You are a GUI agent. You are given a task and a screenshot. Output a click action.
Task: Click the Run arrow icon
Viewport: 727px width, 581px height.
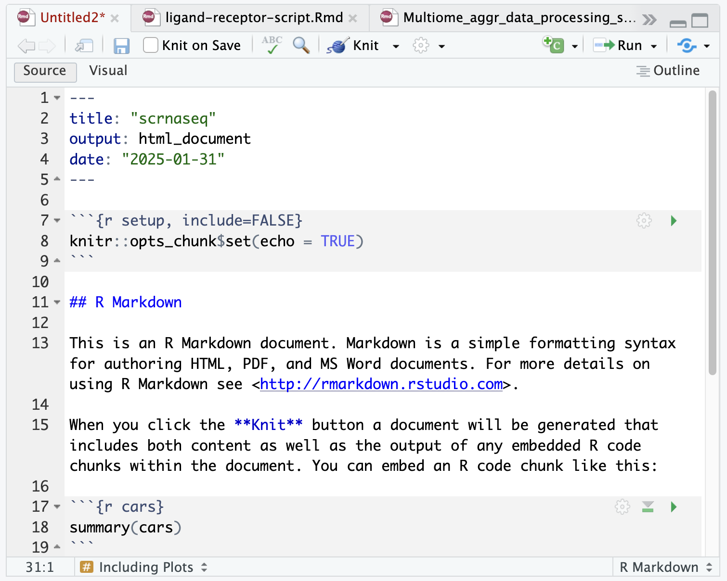pos(604,46)
